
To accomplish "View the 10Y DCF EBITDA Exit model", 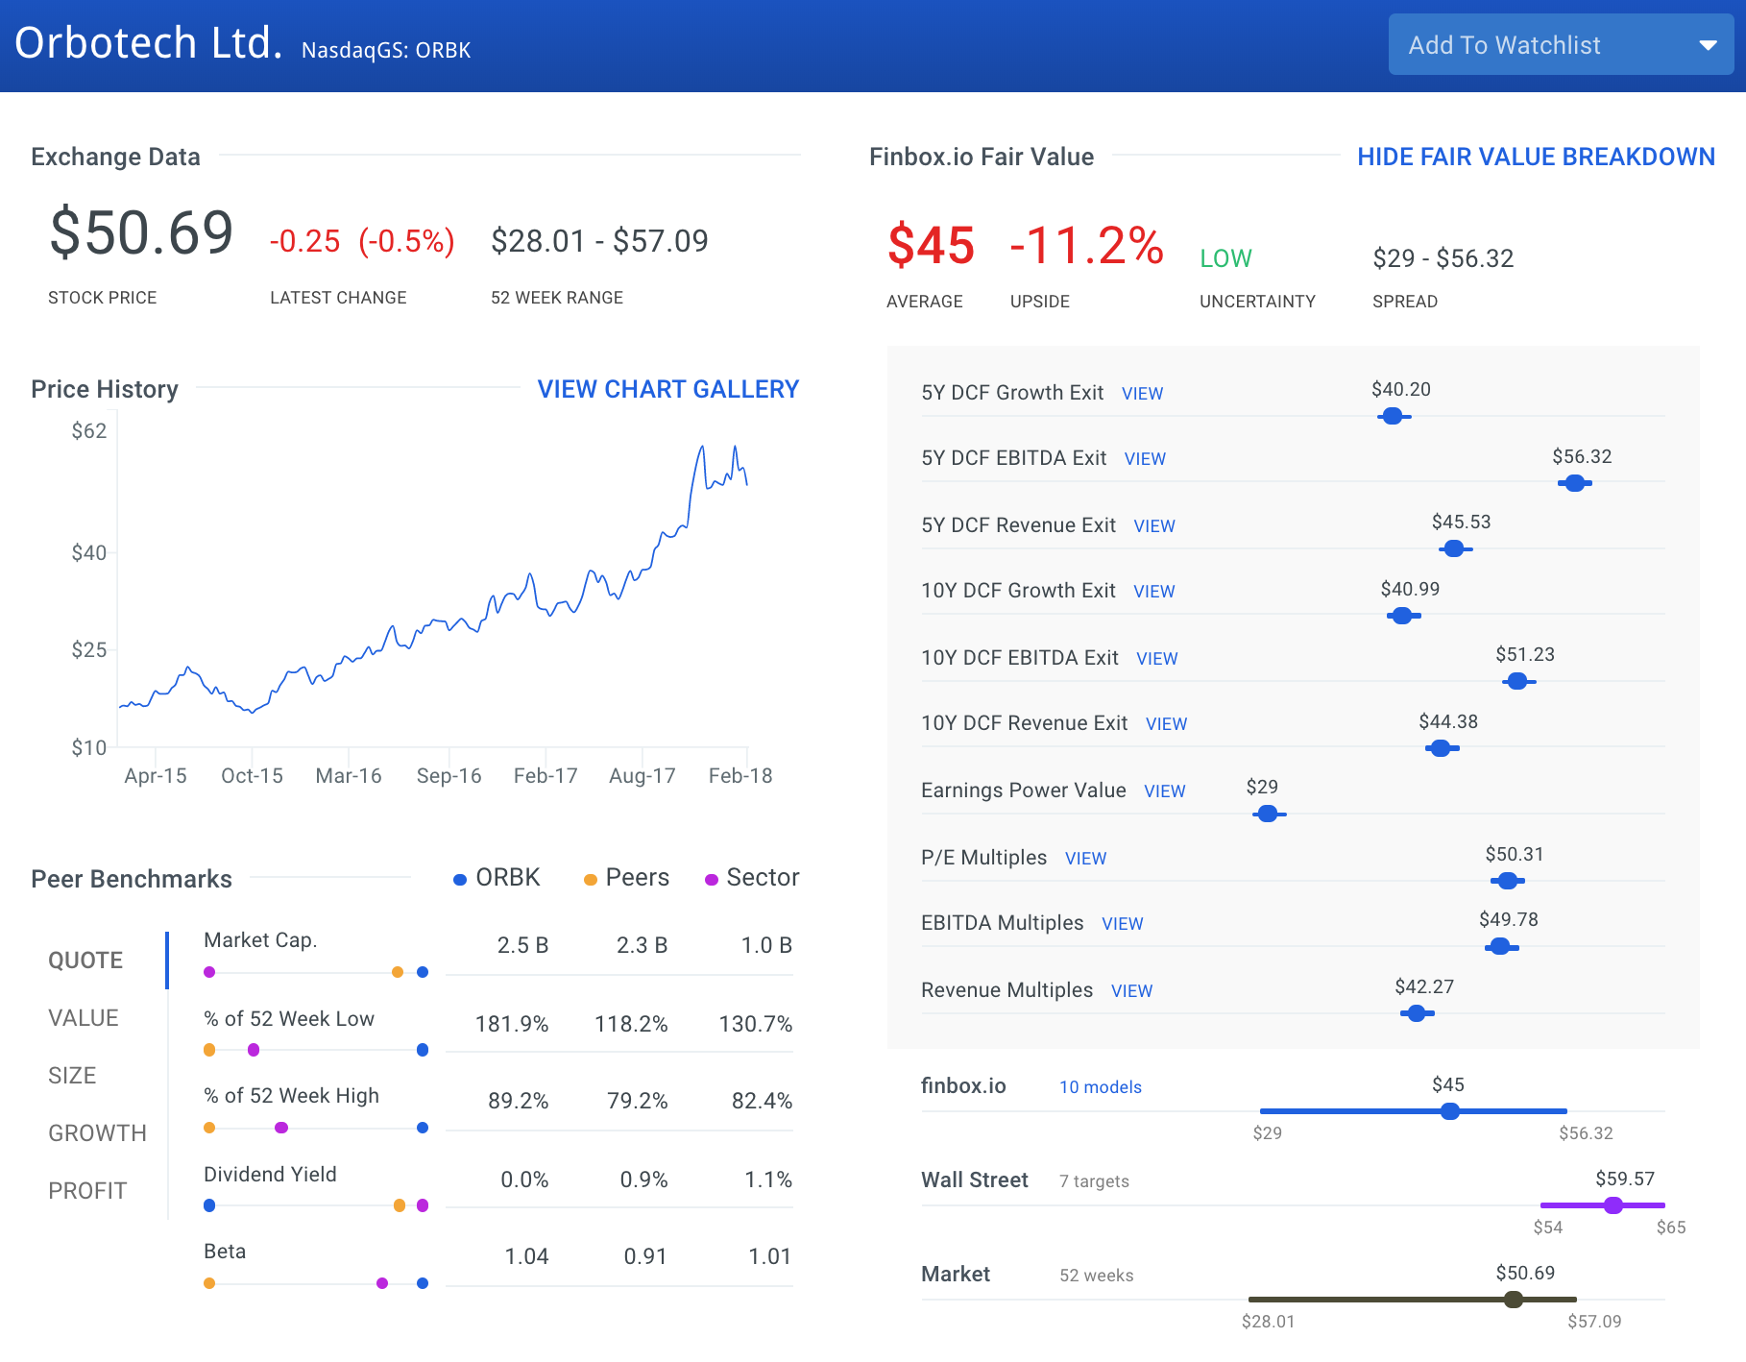I will click(1156, 659).
